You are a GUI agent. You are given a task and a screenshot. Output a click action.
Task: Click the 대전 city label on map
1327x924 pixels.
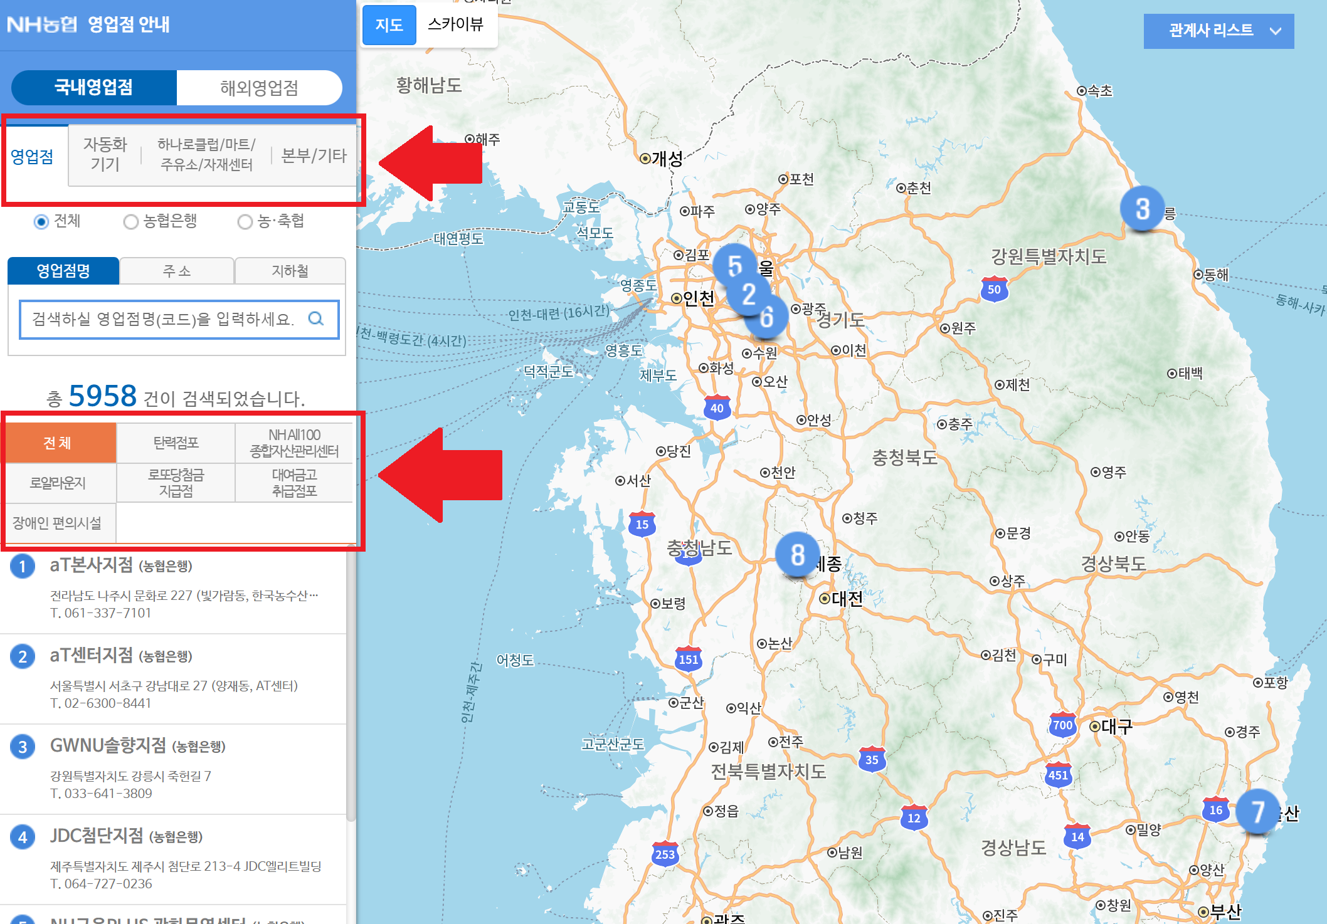(847, 599)
